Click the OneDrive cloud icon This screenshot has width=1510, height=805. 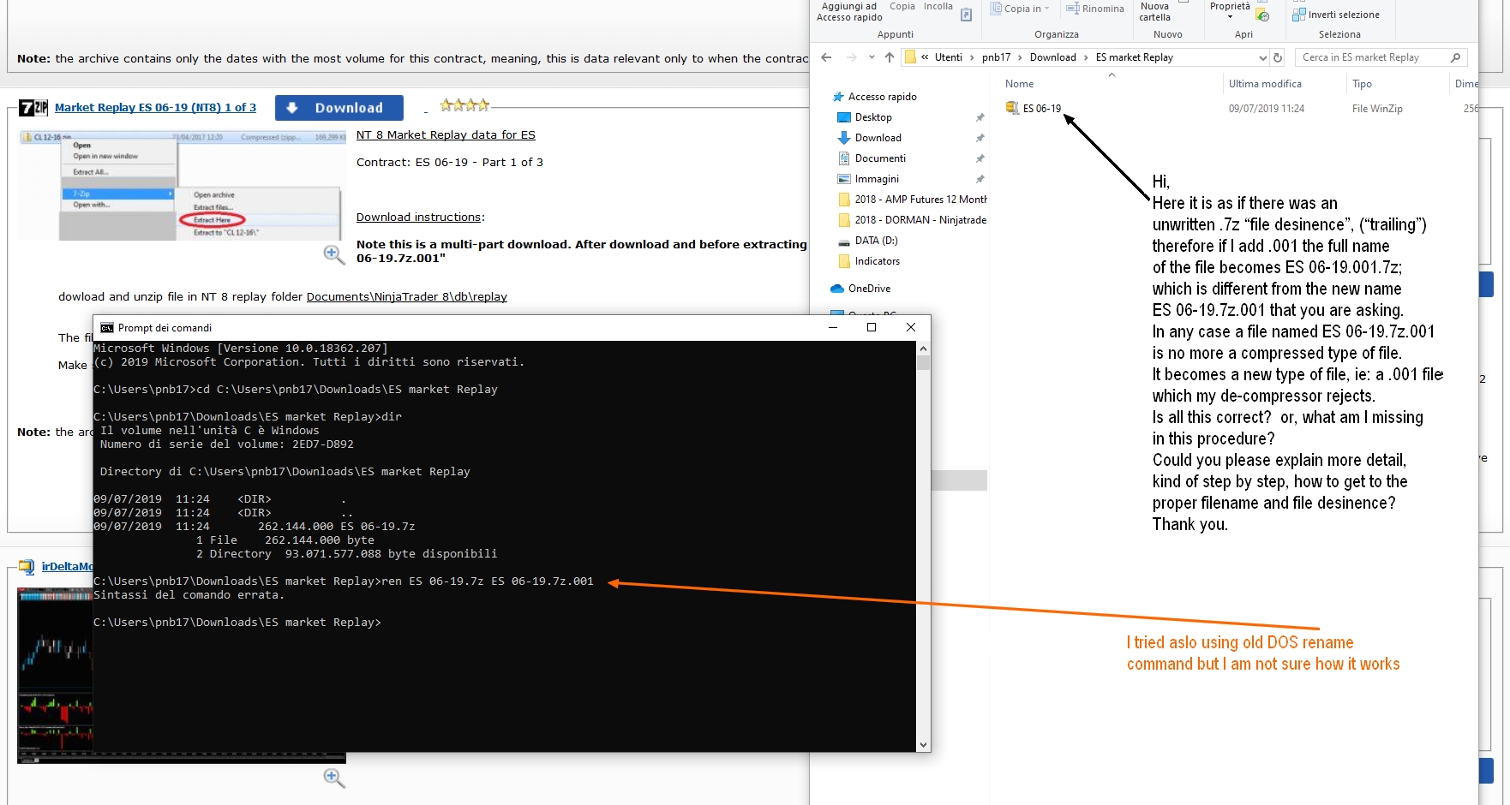coord(837,289)
